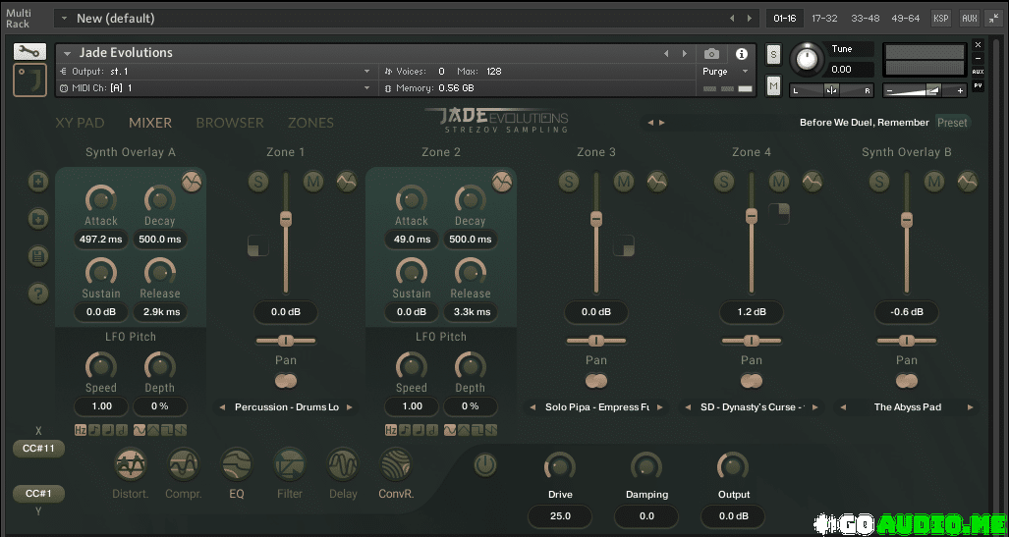The image size is (1009, 537).
Task: Click the KSP button in the rack header
Action: coord(941,18)
